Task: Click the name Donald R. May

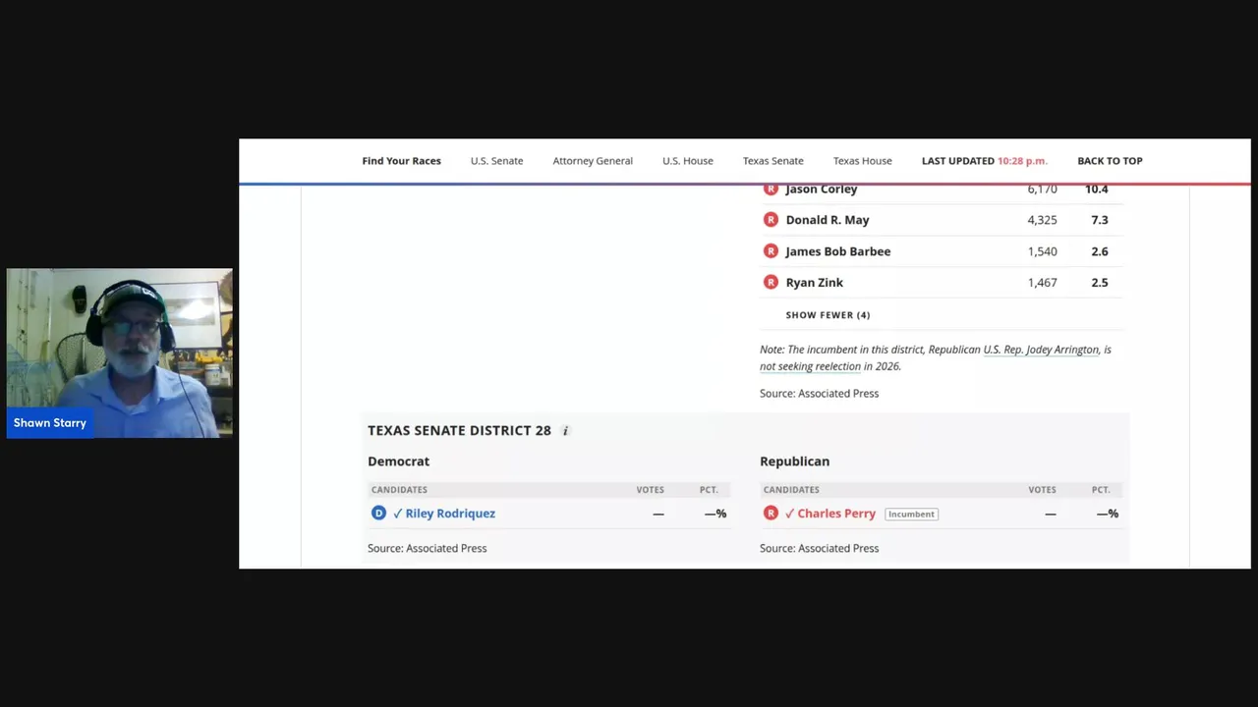Action: coord(828,220)
